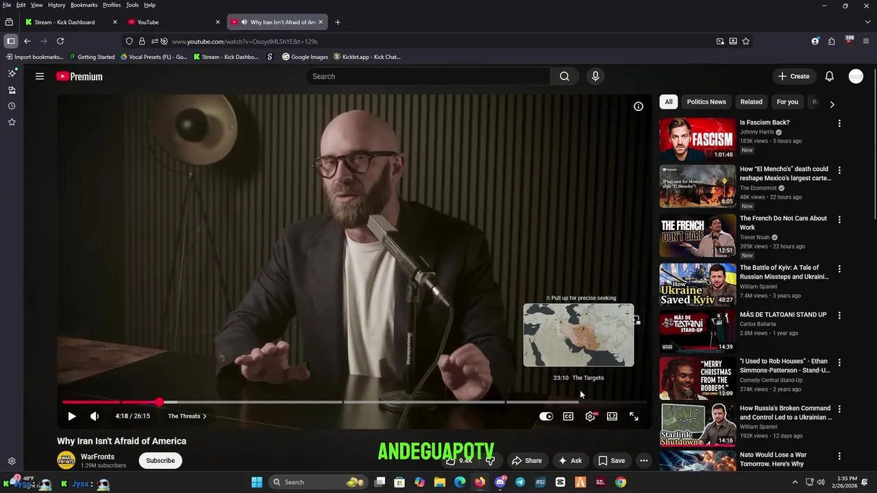Play the video with the play button
The width and height of the screenshot is (877, 493).
tap(72, 416)
